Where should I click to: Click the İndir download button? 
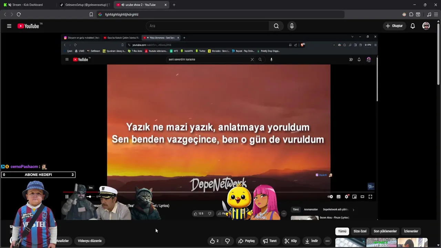click(x=311, y=241)
